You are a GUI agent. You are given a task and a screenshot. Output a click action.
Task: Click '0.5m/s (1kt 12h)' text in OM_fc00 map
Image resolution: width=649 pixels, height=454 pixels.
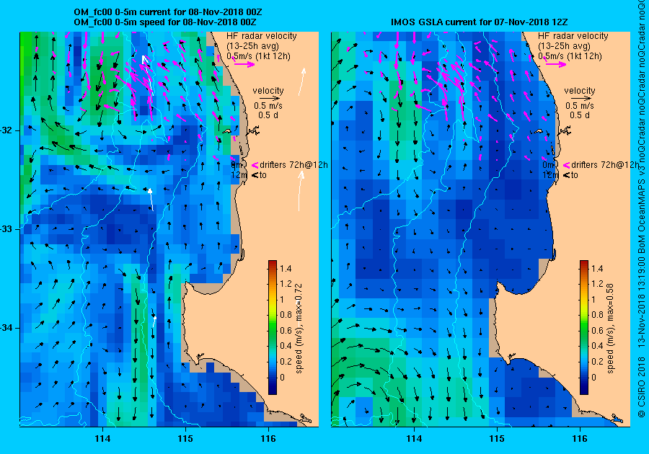click(258, 55)
